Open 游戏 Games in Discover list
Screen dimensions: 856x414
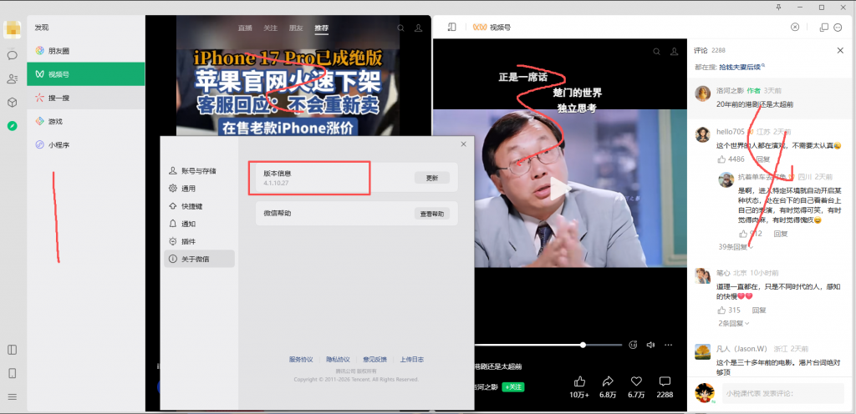coord(86,122)
